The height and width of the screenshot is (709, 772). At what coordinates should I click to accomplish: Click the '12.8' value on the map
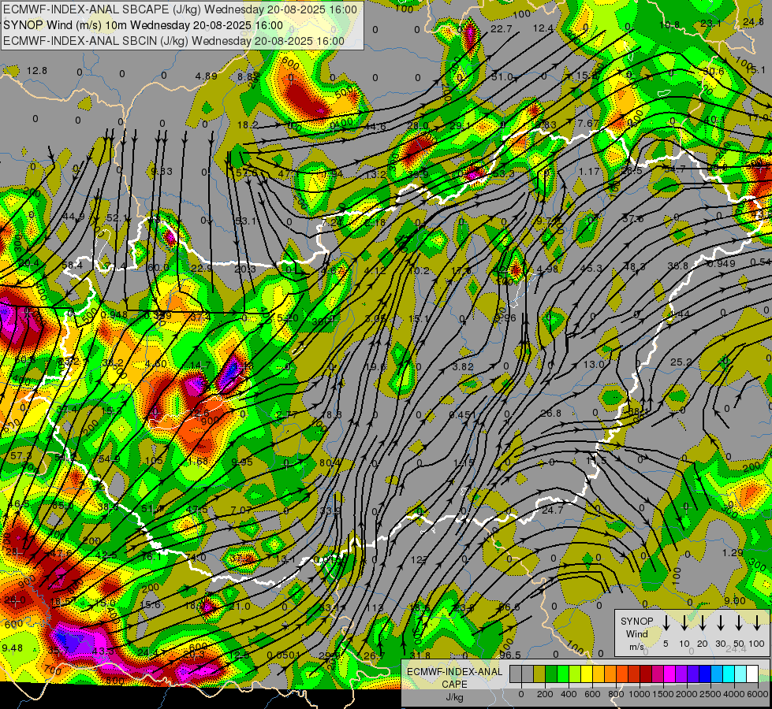coord(37,71)
